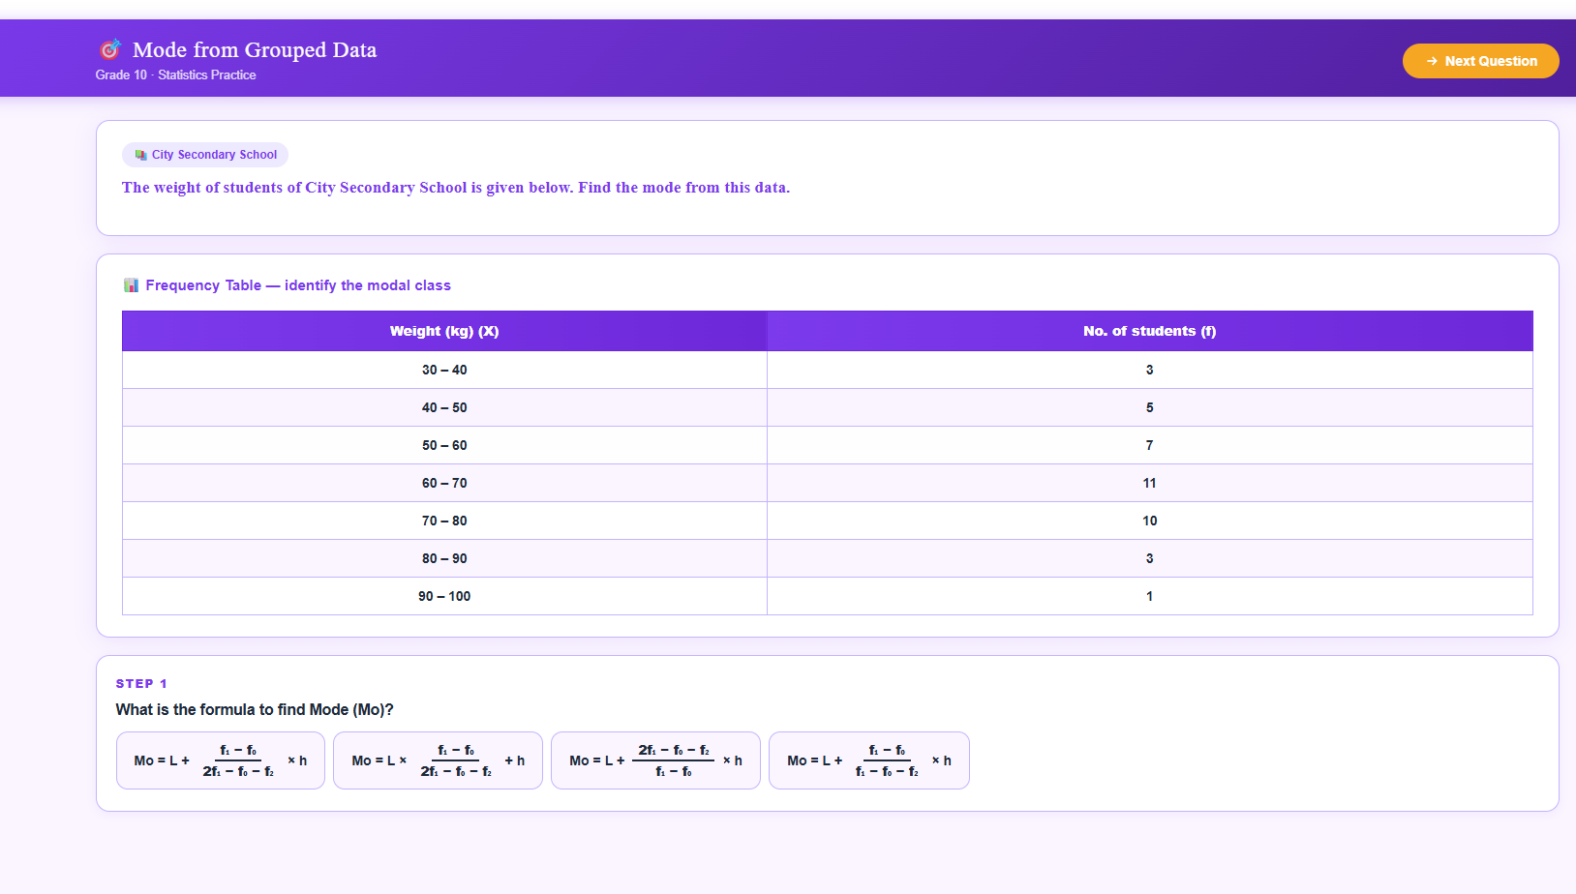Screen dimensions: 1576x894
Task: Select the 60 – 70 weight class cell
Action: point(444,483)
